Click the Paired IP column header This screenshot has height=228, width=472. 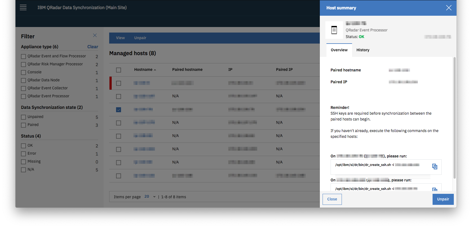click(284, 70)
